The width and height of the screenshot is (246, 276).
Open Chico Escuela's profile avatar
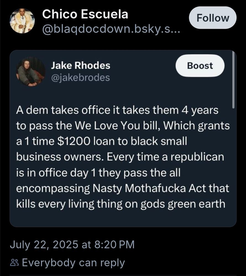(22, 21)
